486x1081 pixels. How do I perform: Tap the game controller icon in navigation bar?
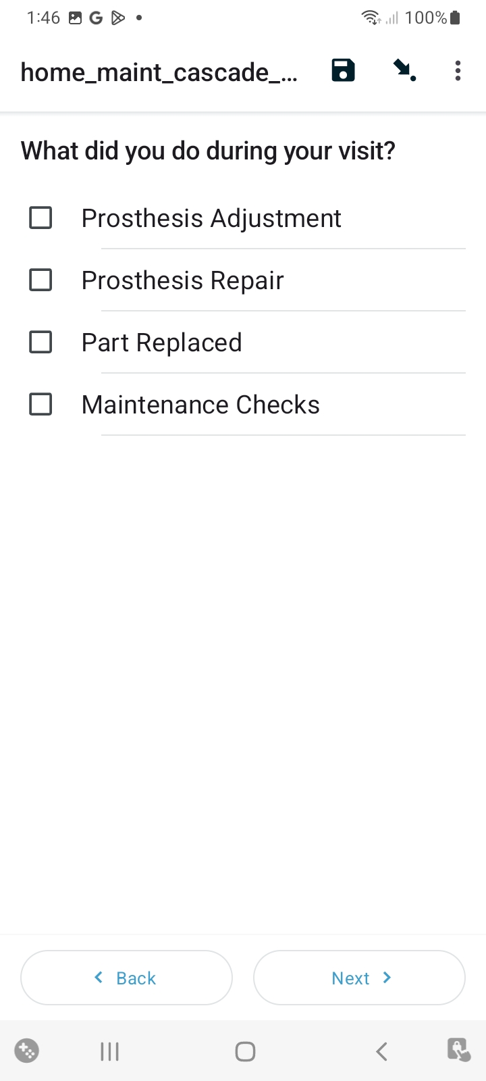coord(27,1051)
